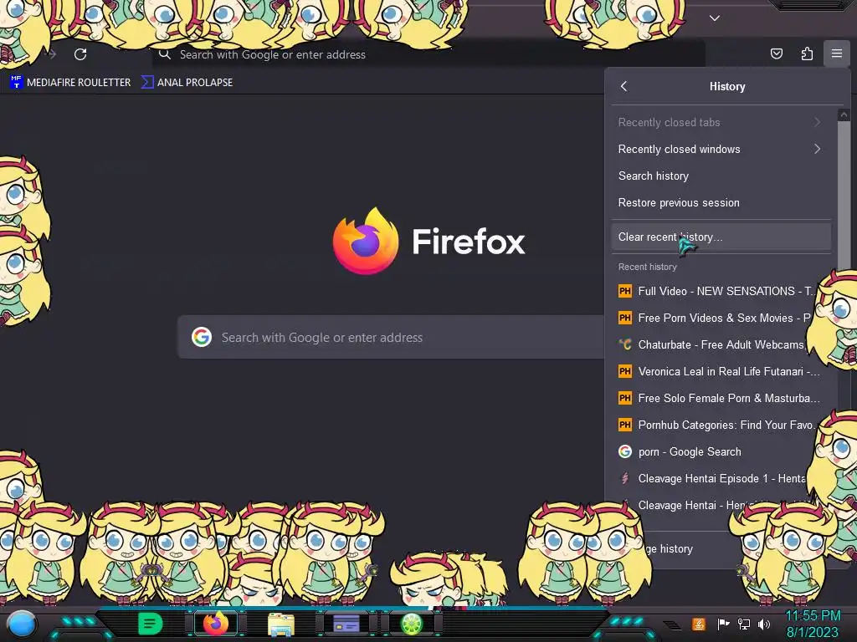Open the clock showing 11:55 PM

[813, 624]
